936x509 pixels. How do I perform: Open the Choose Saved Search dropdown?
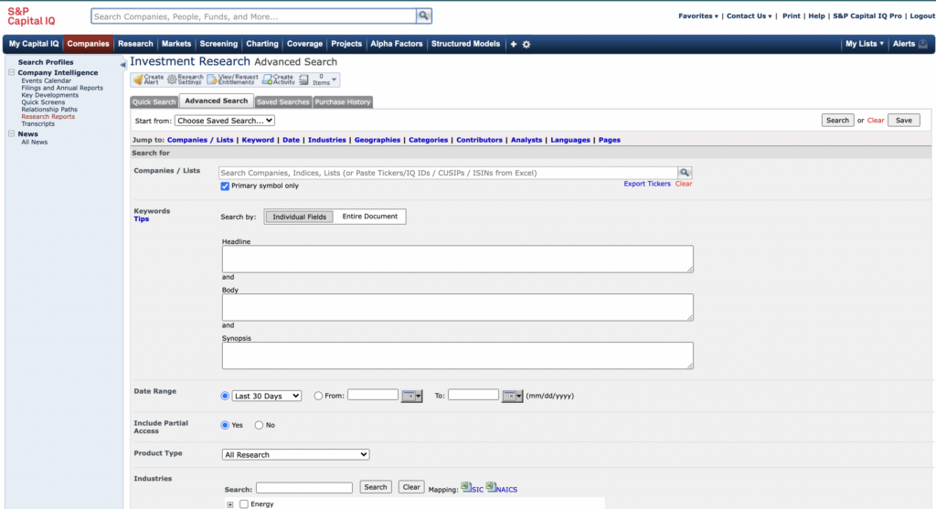[225, 121]
